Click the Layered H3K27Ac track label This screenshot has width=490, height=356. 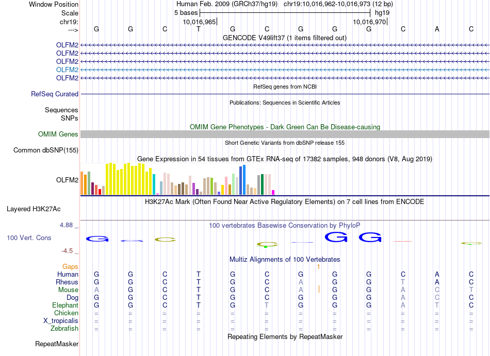[x=34, y=209]
